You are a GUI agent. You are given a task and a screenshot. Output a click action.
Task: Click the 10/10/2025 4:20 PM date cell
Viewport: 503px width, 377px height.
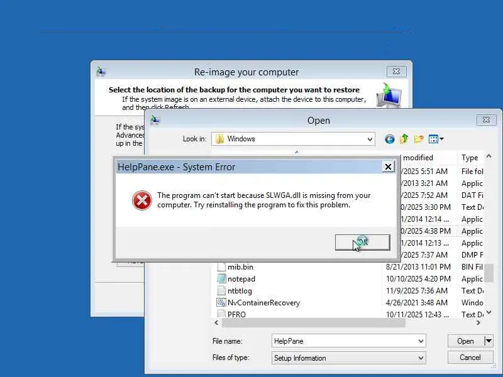click(x=418, y=279)
